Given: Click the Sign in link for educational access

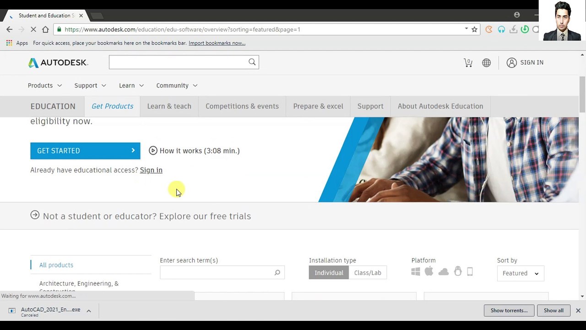Looking at the screenshot, I should (151, 170).
